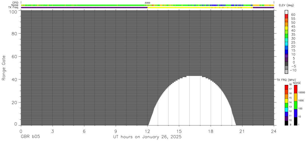Click the '25' label on ELEV colorbar
This screenshot has height=142, width=308.
tap(293, 43)
